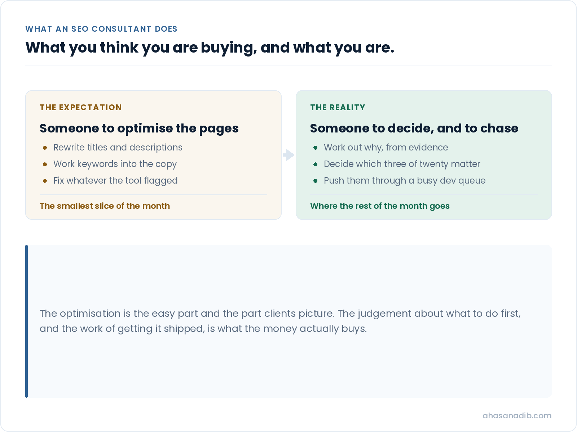
Task: Click the Decide which three of twenty matter item
Action: (x=402, y=164)
